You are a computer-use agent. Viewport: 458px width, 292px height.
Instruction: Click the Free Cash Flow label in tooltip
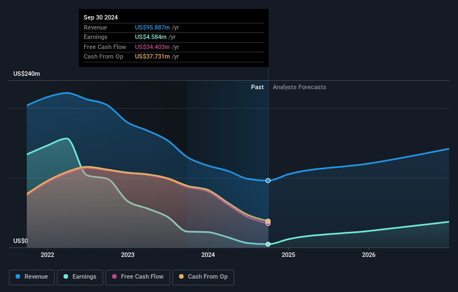105,47
